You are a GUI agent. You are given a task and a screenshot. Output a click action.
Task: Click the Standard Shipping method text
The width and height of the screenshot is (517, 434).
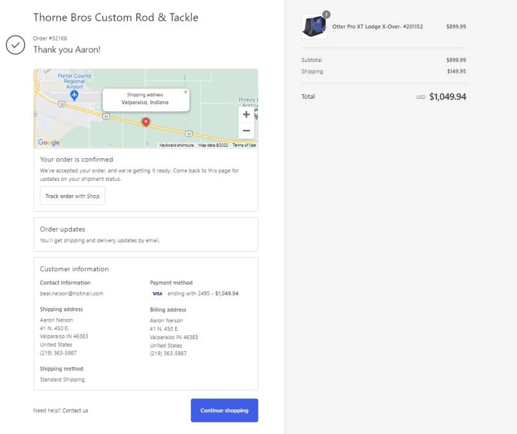pyautogui.click(x=62, y=380)
